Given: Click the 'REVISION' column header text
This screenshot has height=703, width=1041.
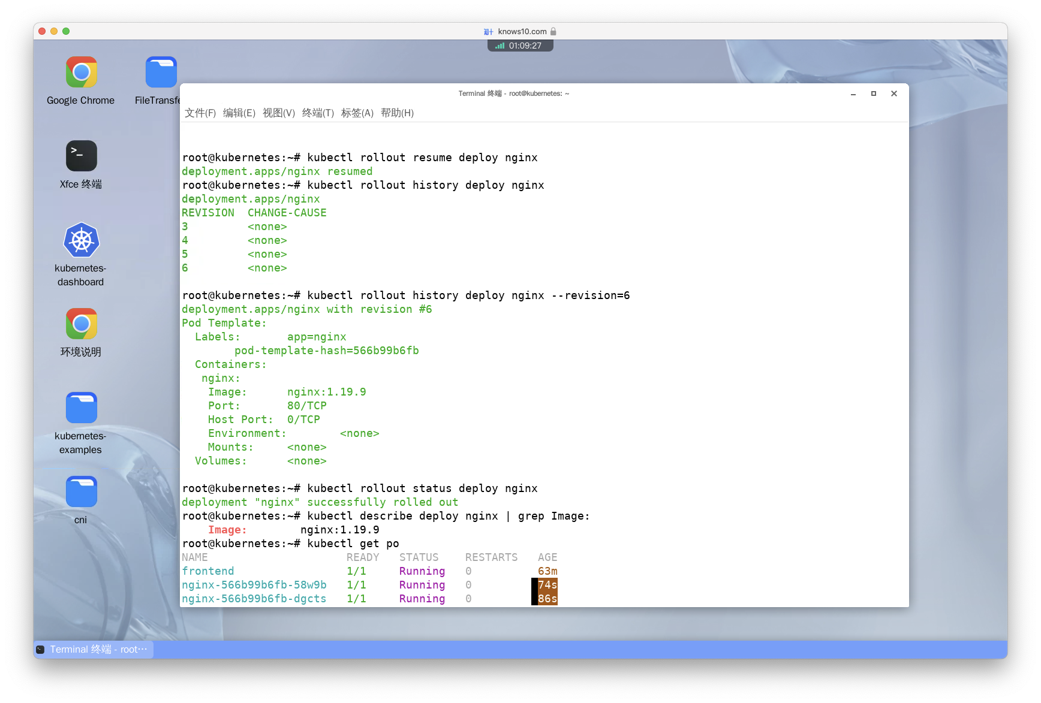Looking at the screenshot, I should coord(208,213).
